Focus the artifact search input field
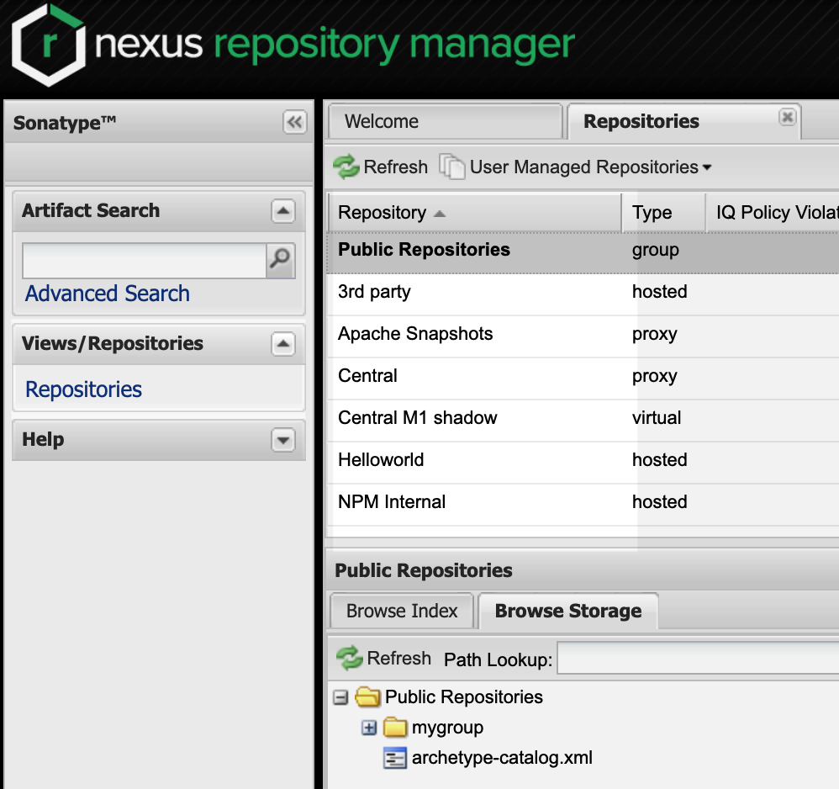Screen dimensions: 839x789 (145, 260)
